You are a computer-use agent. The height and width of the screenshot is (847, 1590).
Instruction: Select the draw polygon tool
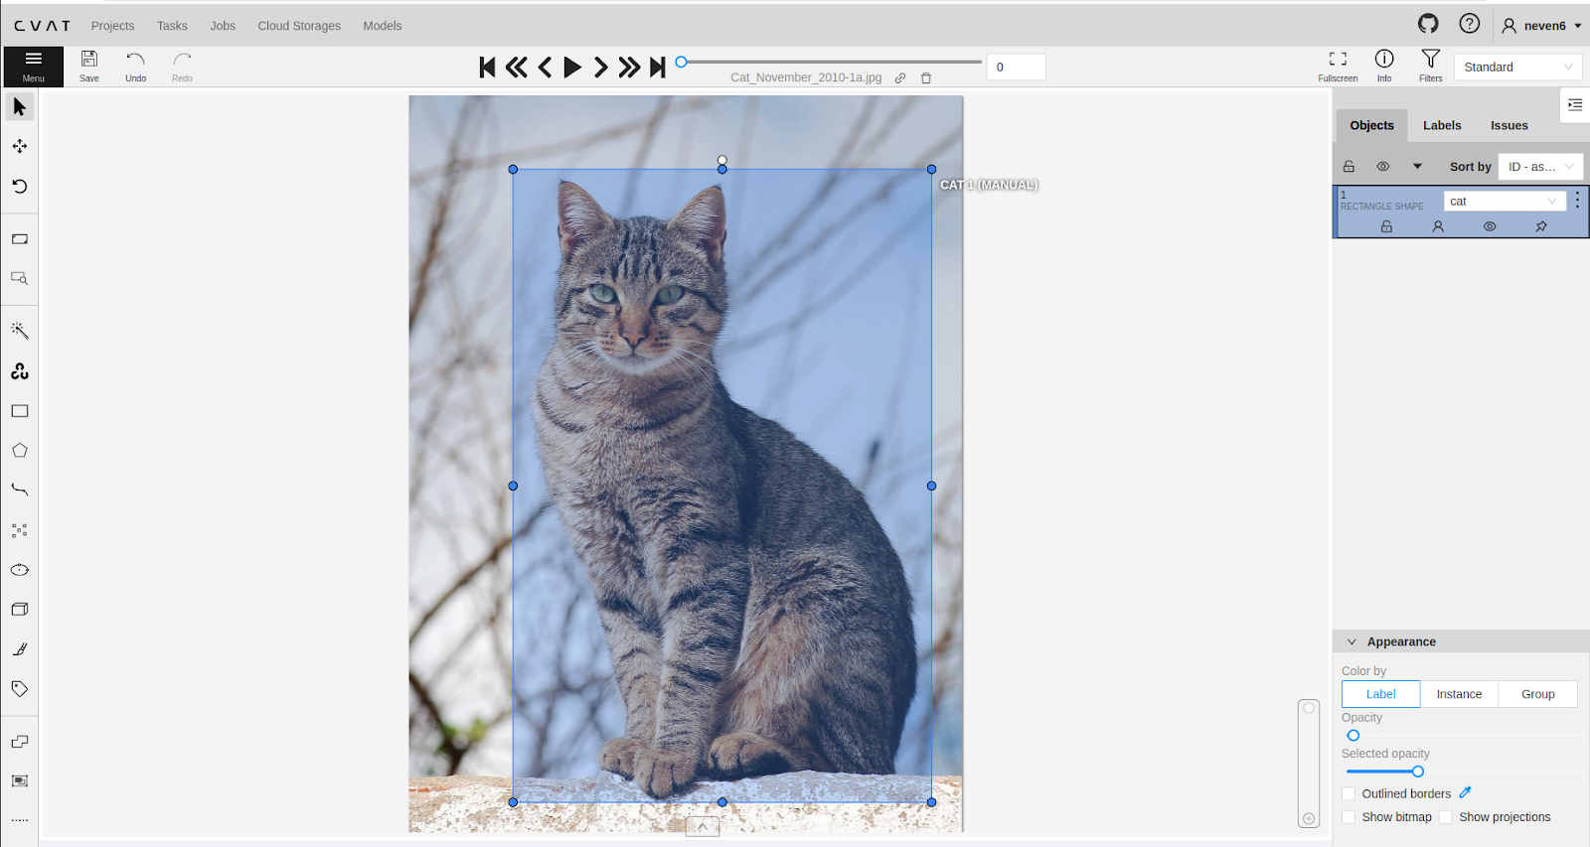pos(20,451)
